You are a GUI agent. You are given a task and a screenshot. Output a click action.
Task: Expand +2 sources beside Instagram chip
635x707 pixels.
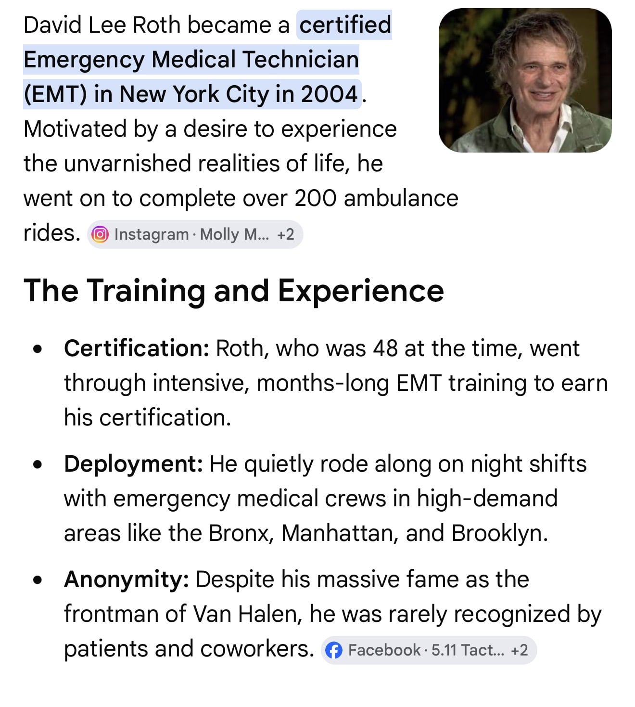point(285,234)
